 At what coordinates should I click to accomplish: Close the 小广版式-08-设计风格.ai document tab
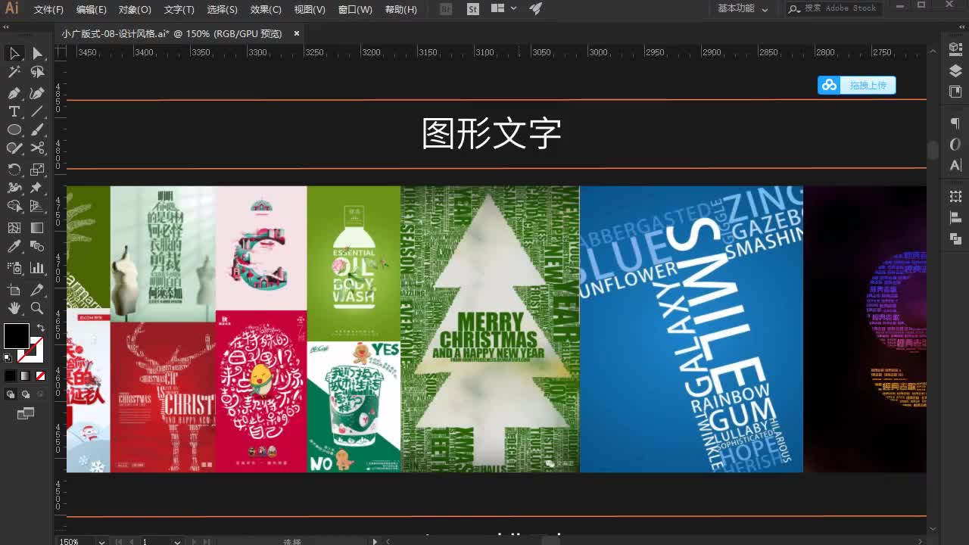pos(297,33)
